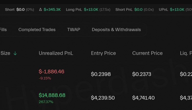Click the $0.2398 entry price
The image size is (192, 110).
tap(101, 74)
